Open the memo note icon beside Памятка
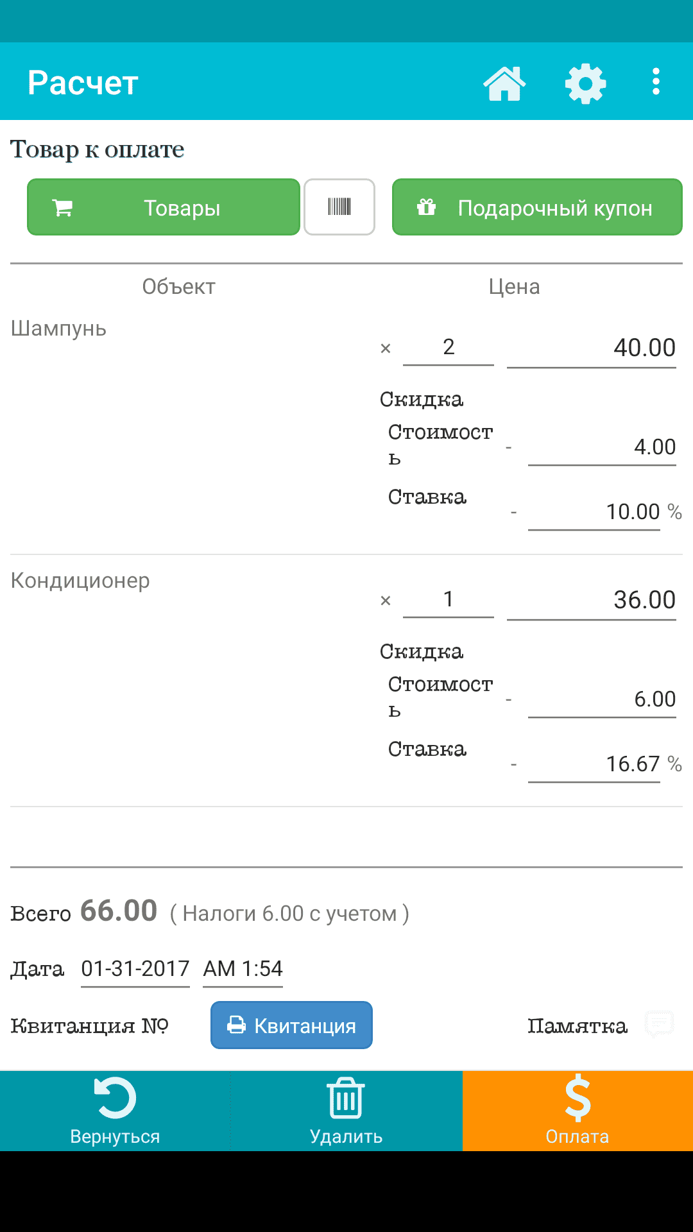693x1232 pixels. (x=659, y=1024)
